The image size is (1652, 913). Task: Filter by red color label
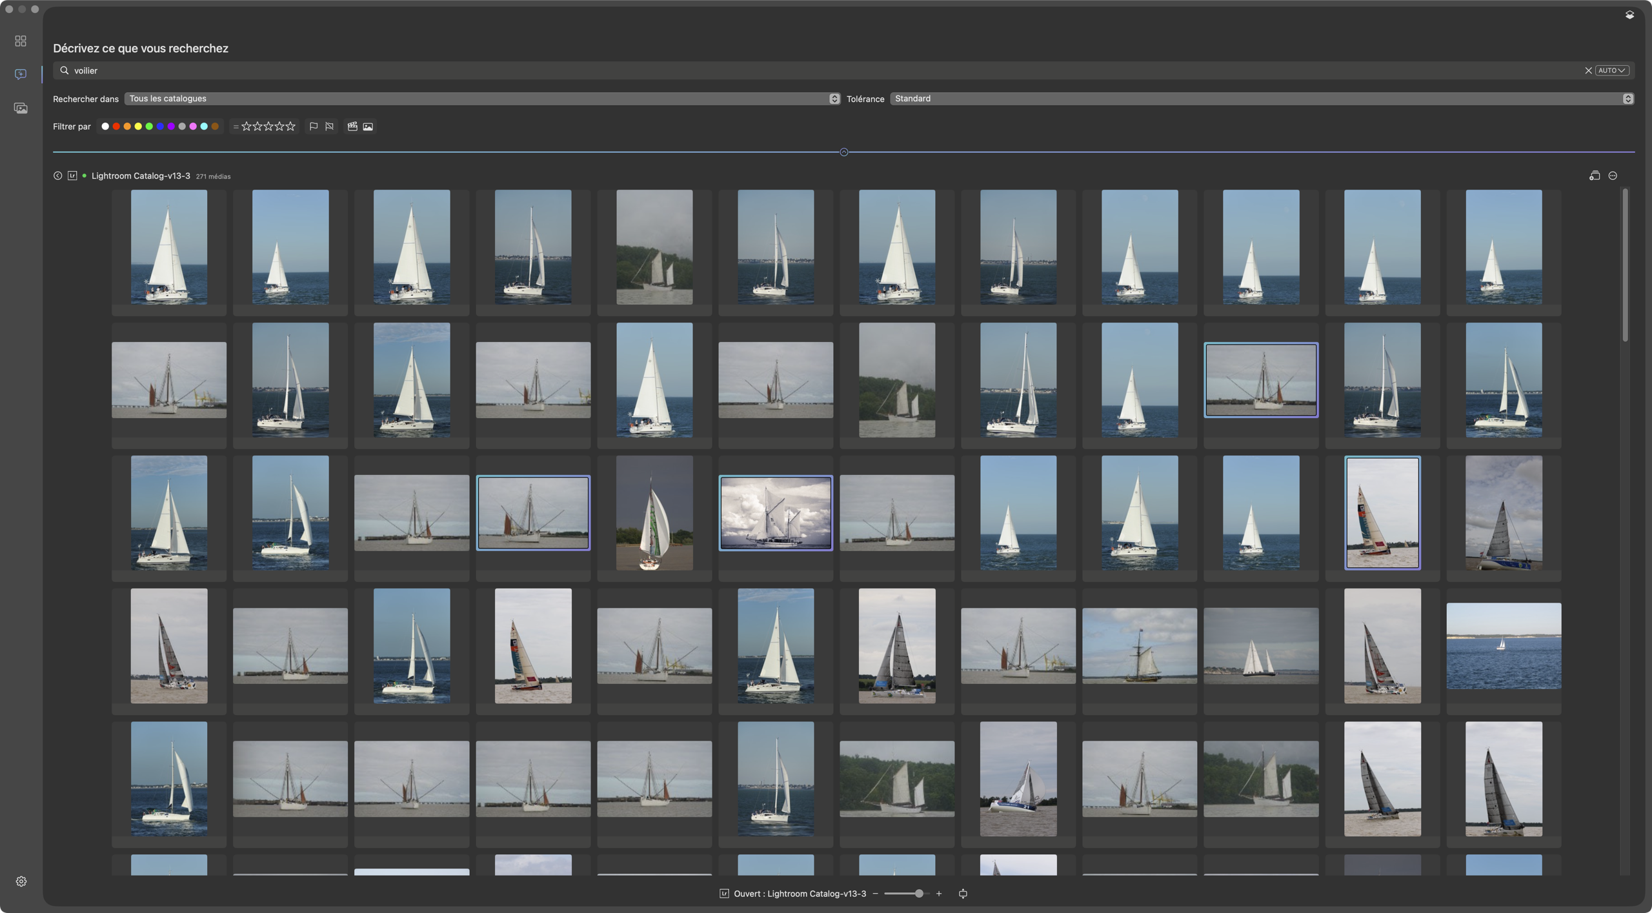(x=116, y=126)
